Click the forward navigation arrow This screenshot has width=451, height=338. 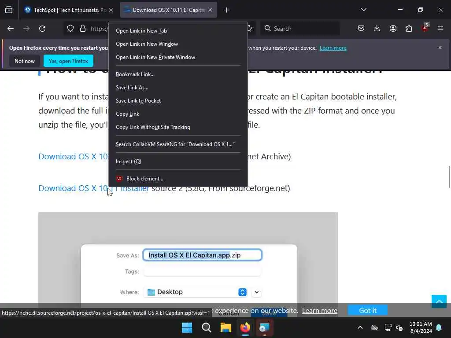pos(26,29)
